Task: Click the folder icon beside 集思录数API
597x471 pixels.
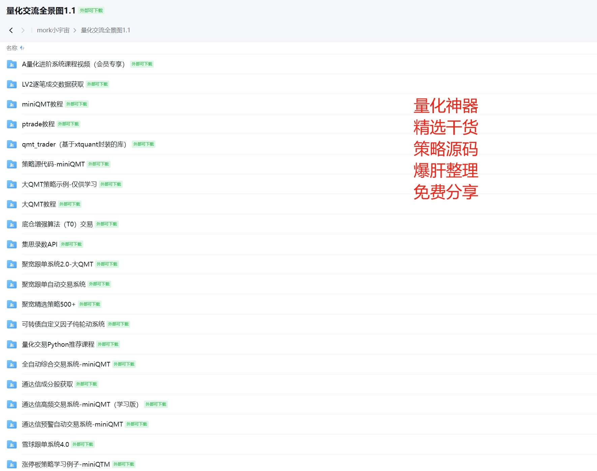Action: point(11,244)
